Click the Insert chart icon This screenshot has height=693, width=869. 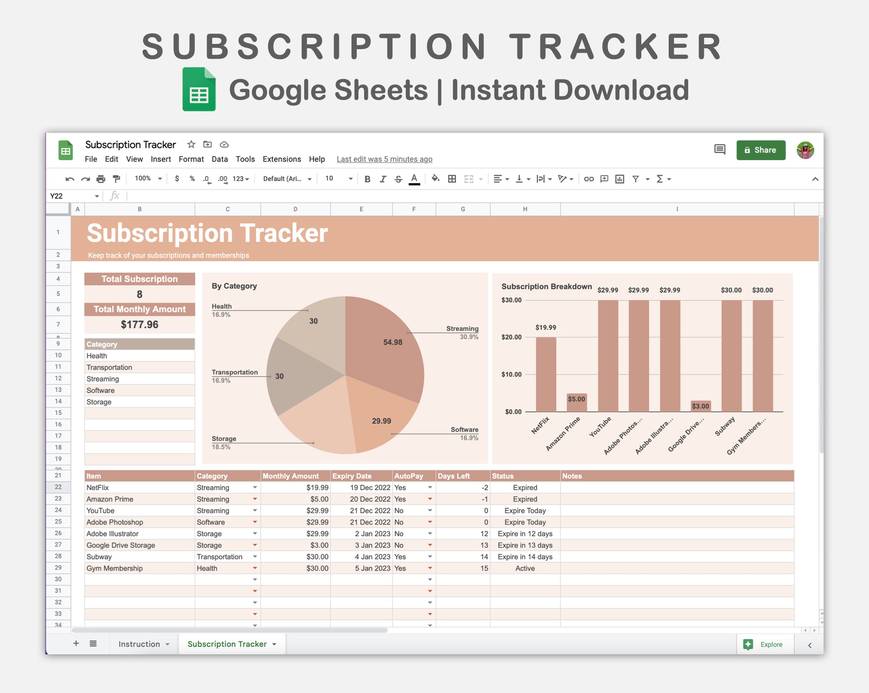tap(619, 179)
